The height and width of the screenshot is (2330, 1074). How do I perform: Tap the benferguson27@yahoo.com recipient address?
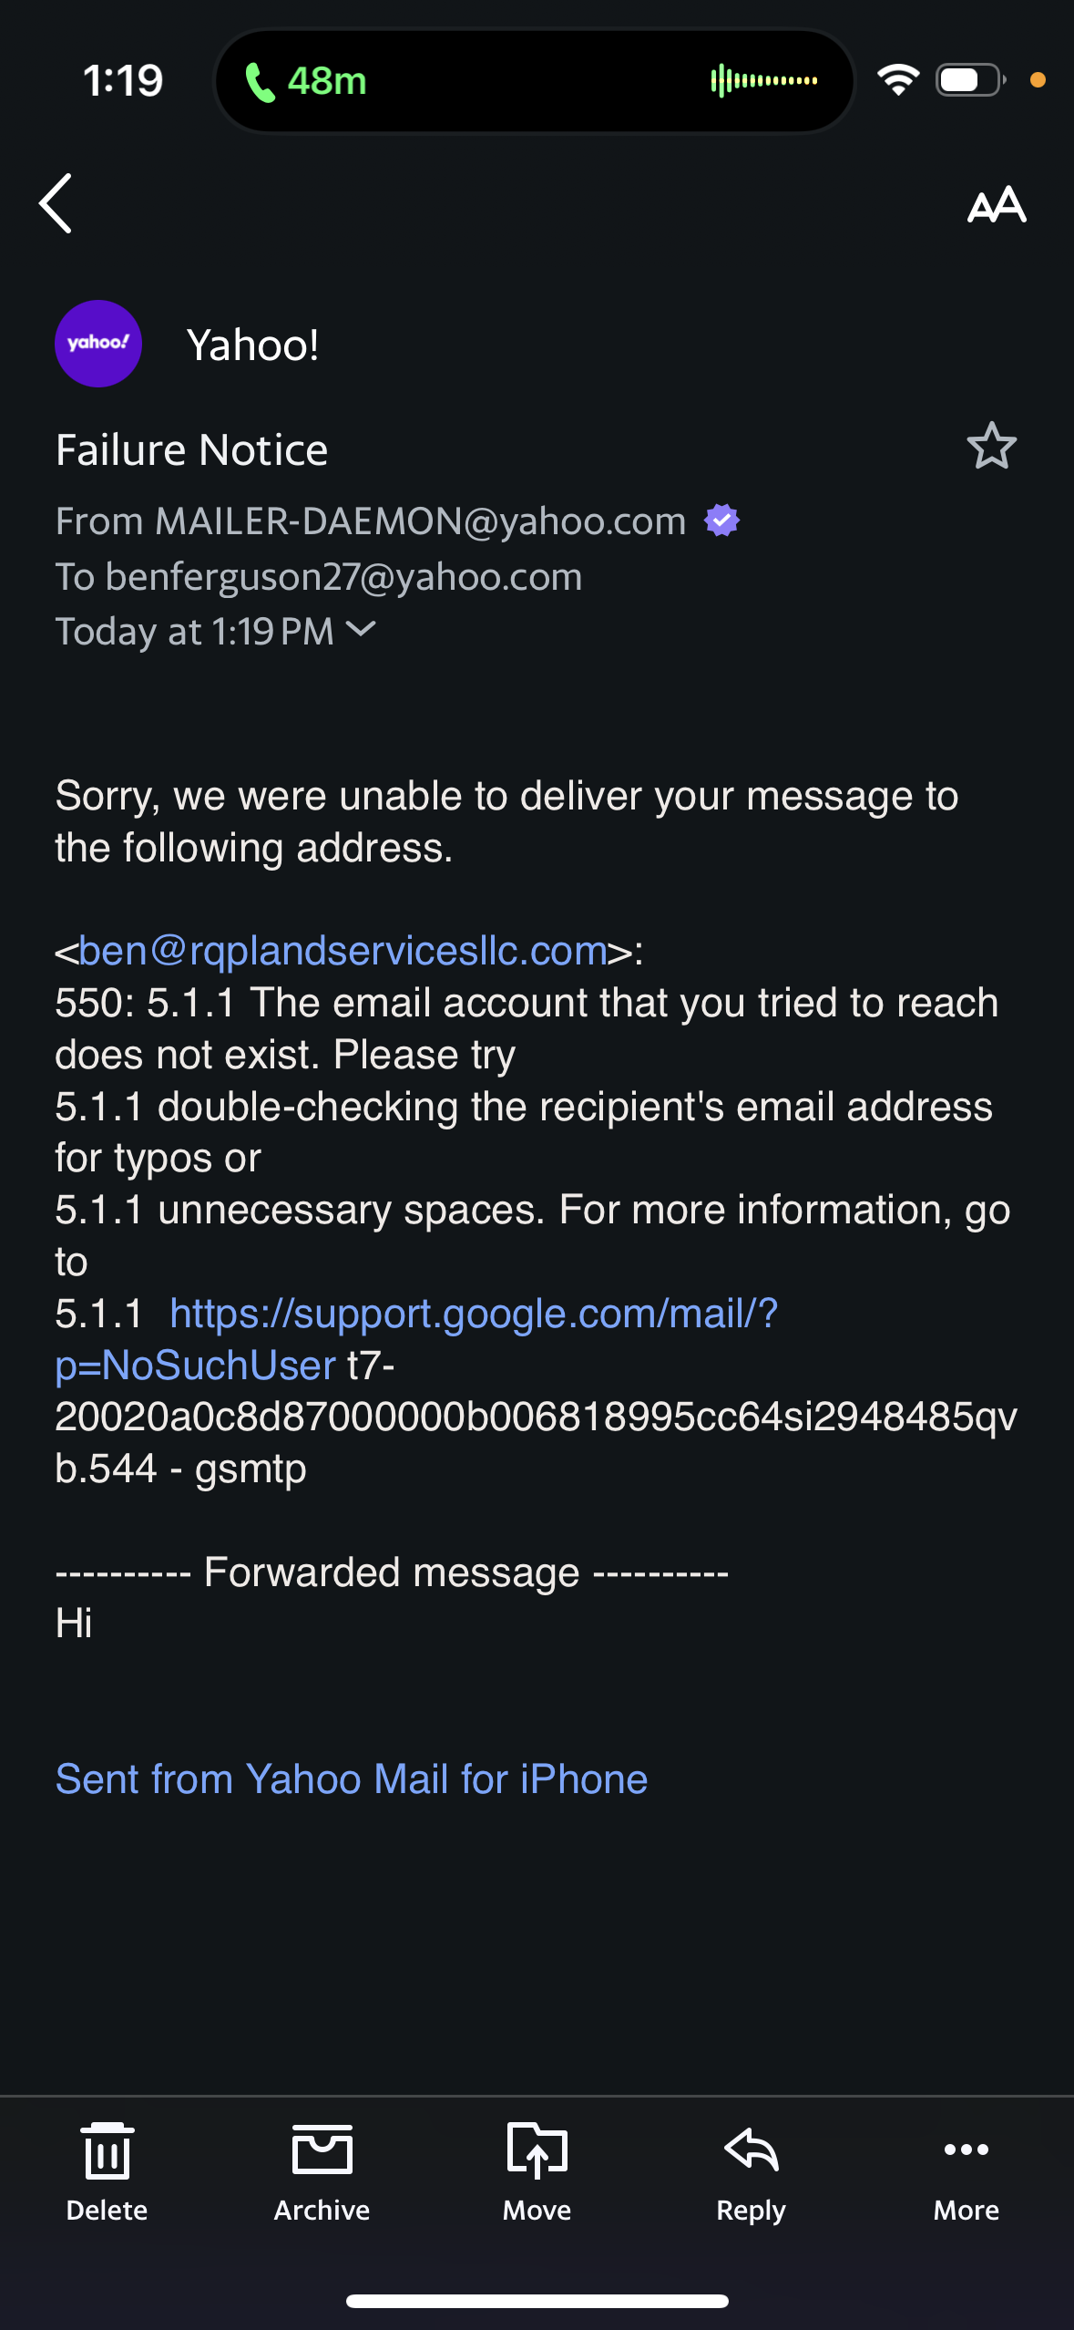[343, 577]
